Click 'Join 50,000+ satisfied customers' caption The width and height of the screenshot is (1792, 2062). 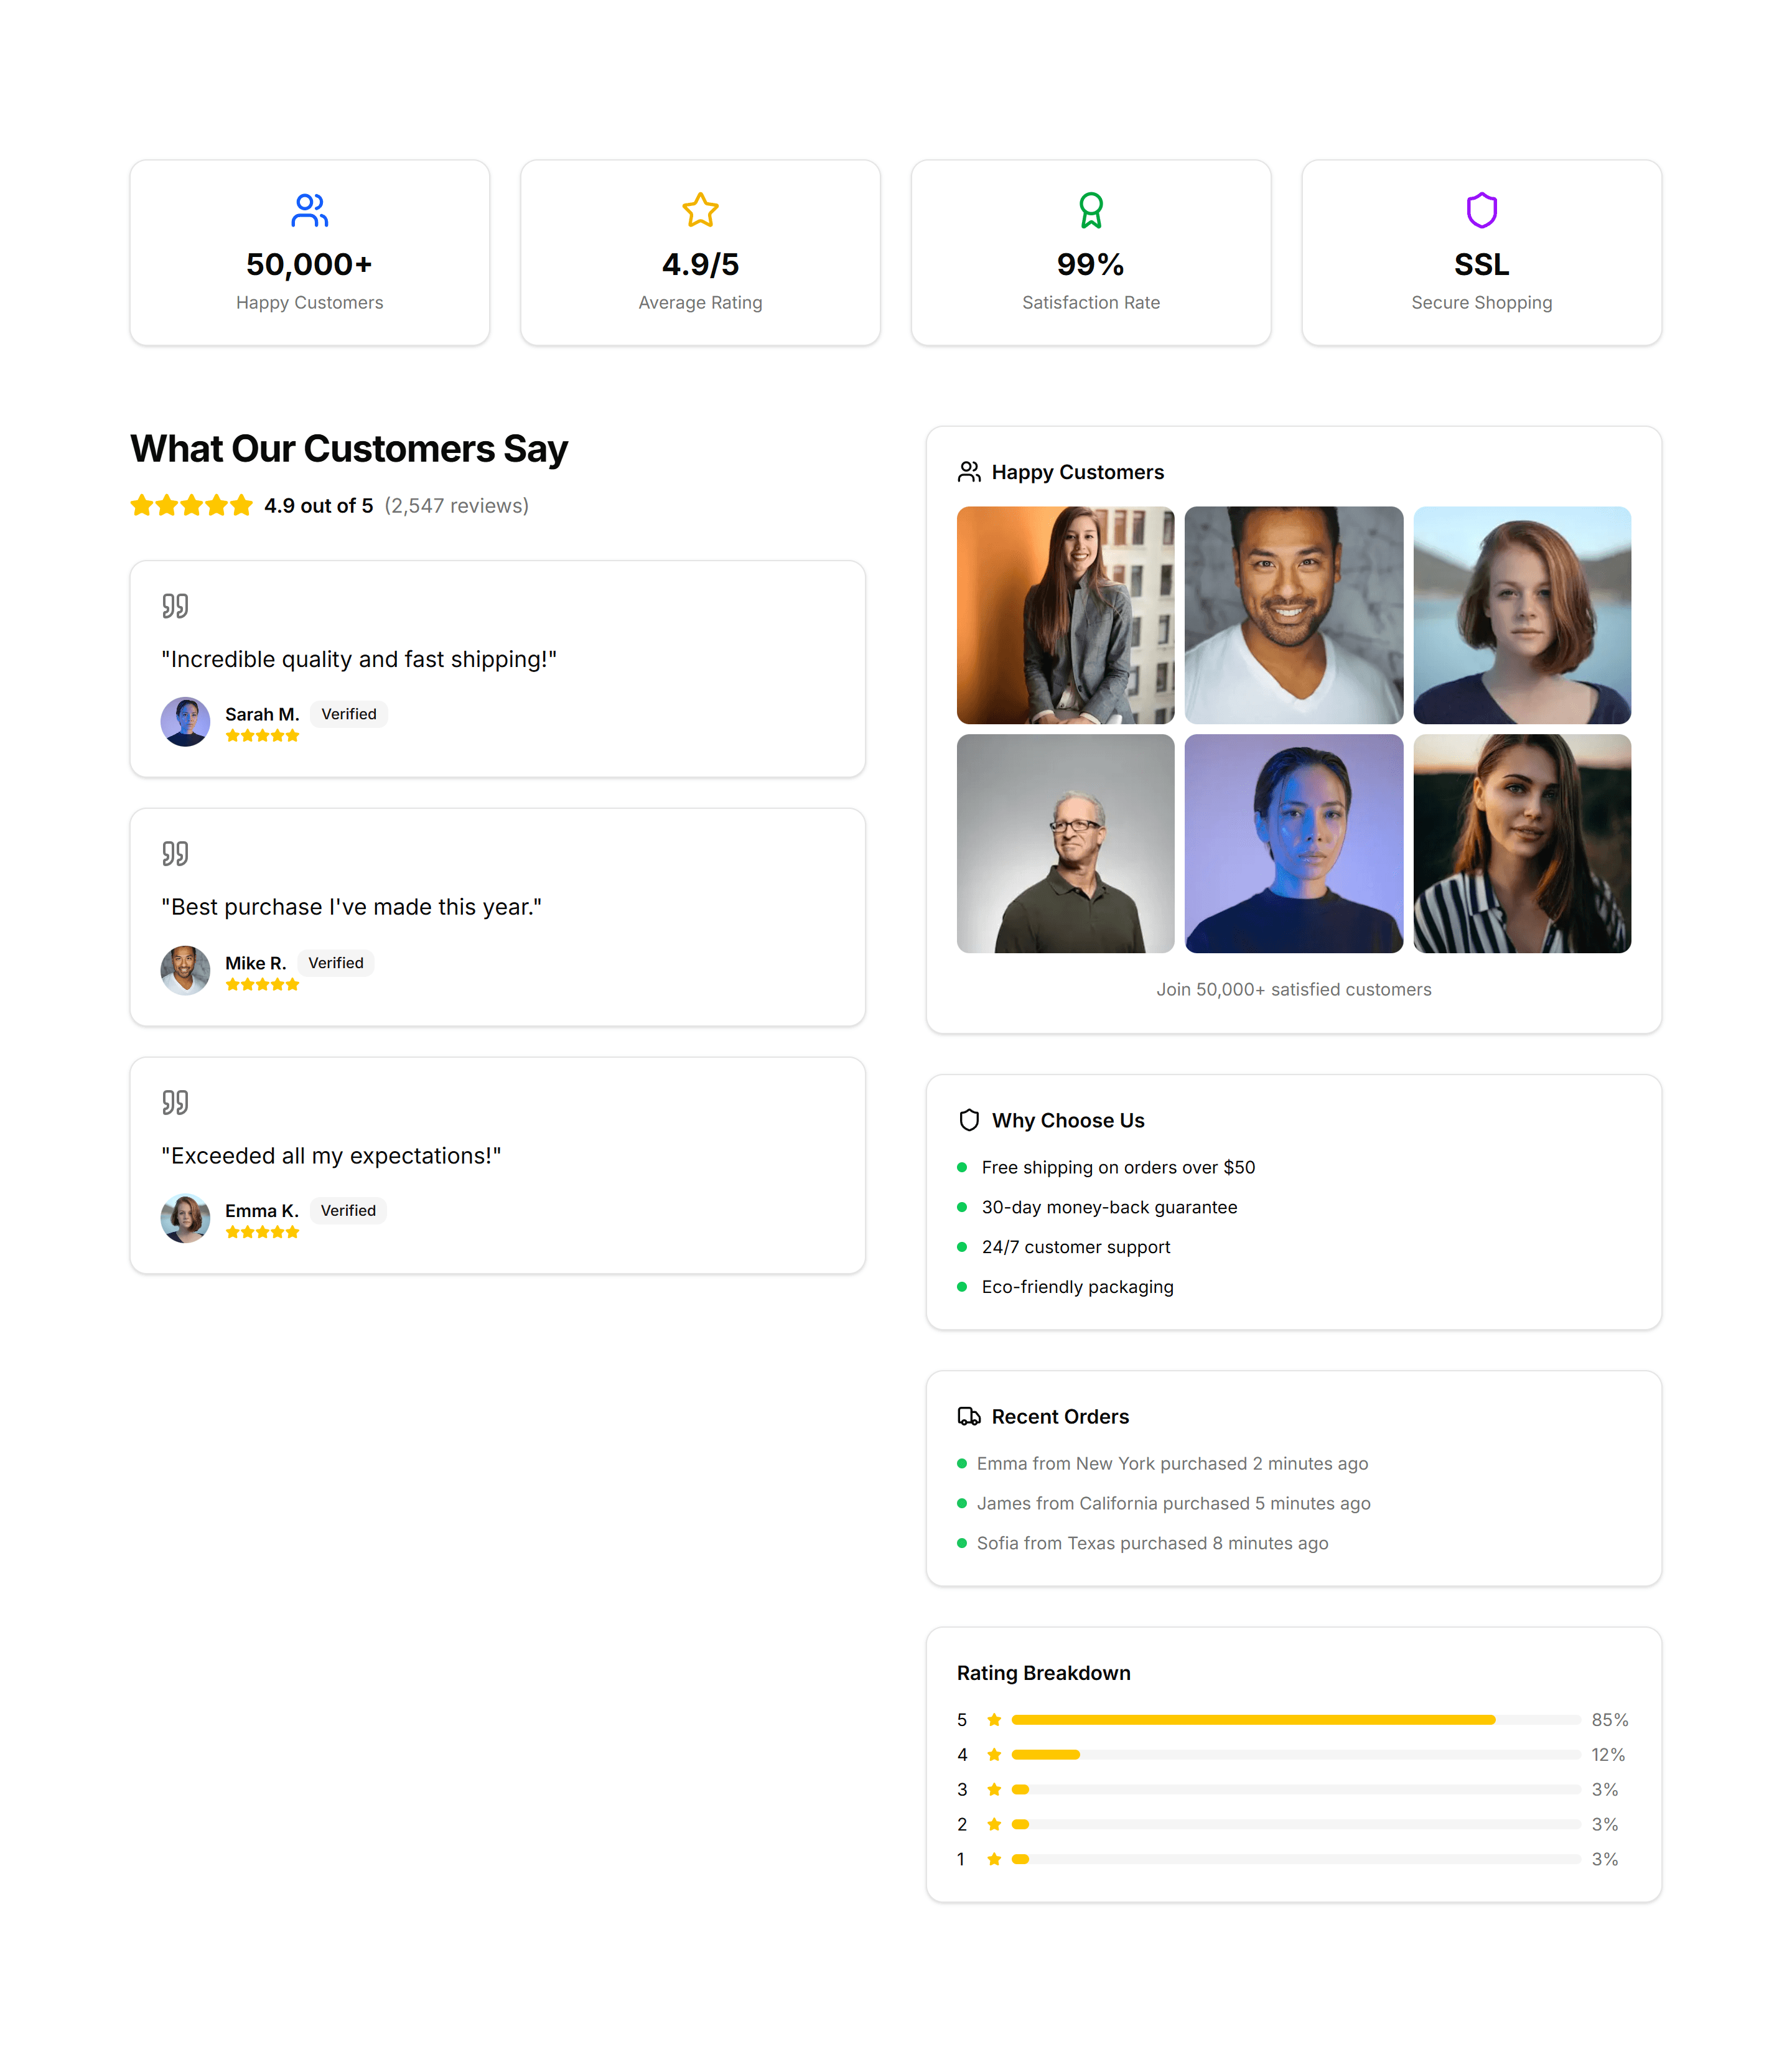coord(1294,989)
